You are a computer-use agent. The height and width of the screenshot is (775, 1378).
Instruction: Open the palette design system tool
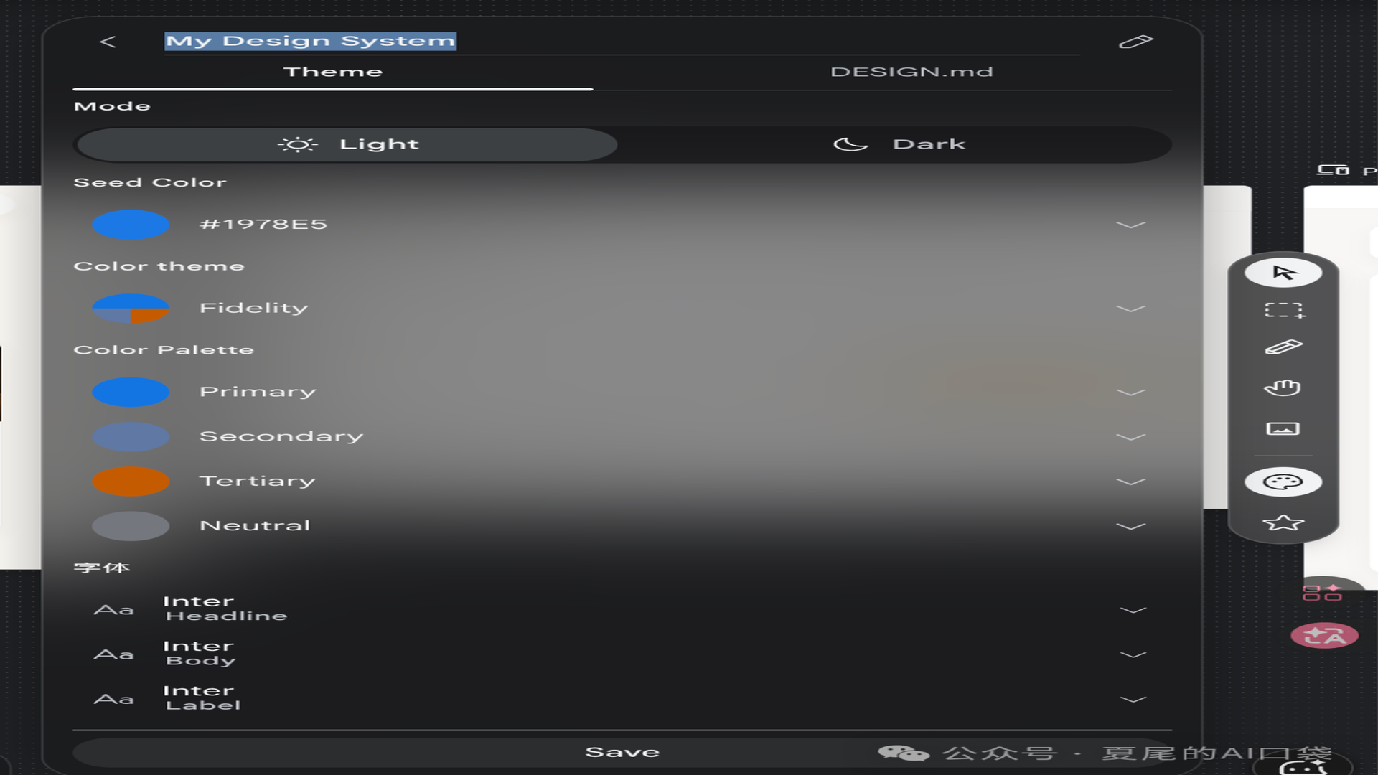click(1283, 482)
